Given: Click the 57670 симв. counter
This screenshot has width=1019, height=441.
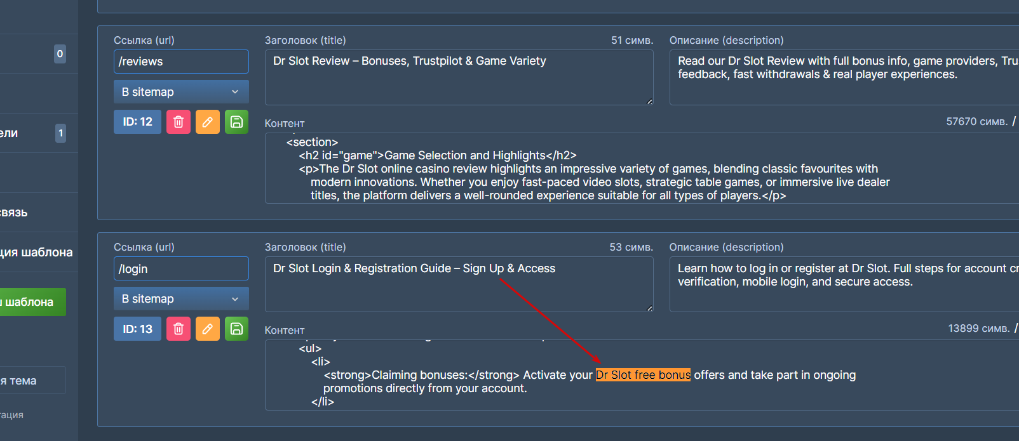Looking at the screenshot, I should tap(976, 121).
